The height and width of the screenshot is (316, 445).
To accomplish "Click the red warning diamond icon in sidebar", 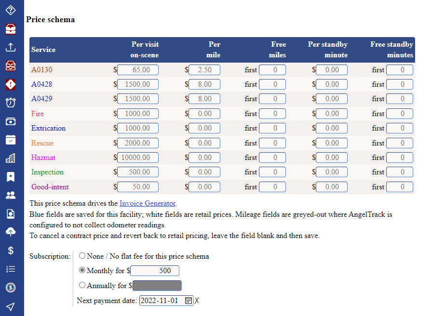I will pyautogui.click(x=11, y=84).
